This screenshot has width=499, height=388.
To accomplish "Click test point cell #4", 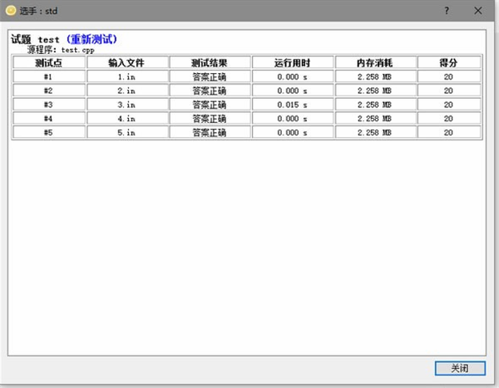I will click(x=49, y=119).
